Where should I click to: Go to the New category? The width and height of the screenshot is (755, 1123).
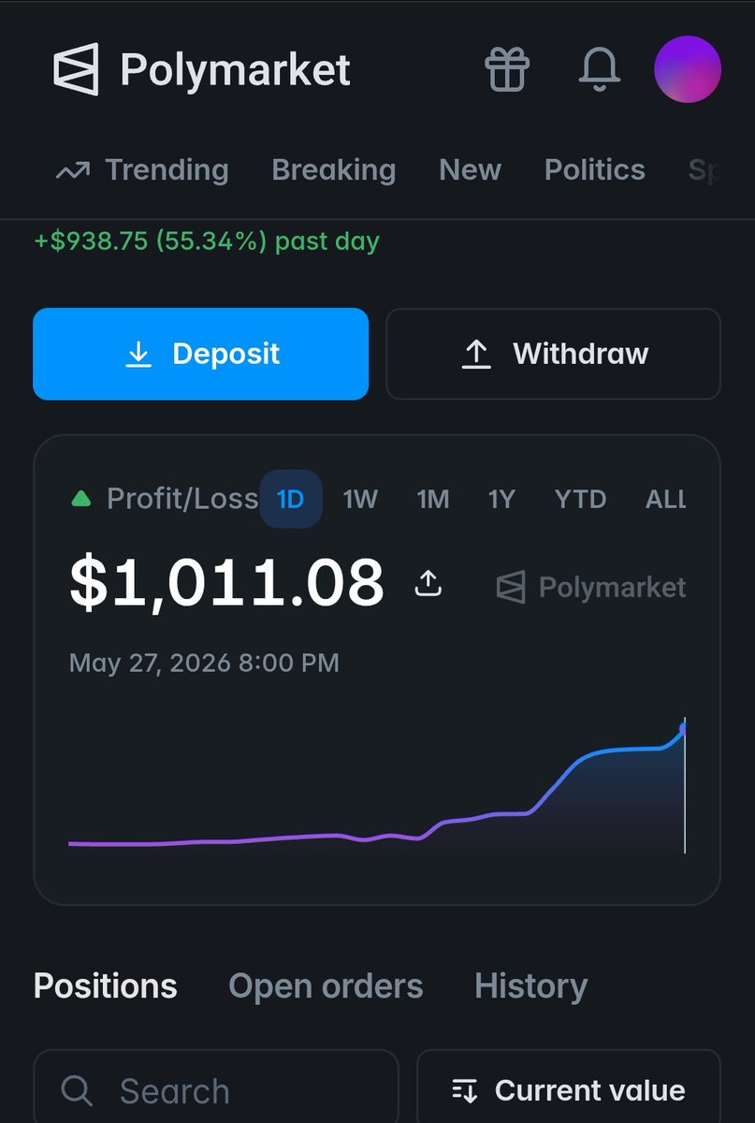[470, 170]
